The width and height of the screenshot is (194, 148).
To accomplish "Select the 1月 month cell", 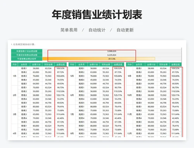I will coord(14,76).
